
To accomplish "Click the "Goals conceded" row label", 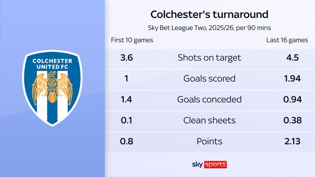I will click(x=209, y=100).
